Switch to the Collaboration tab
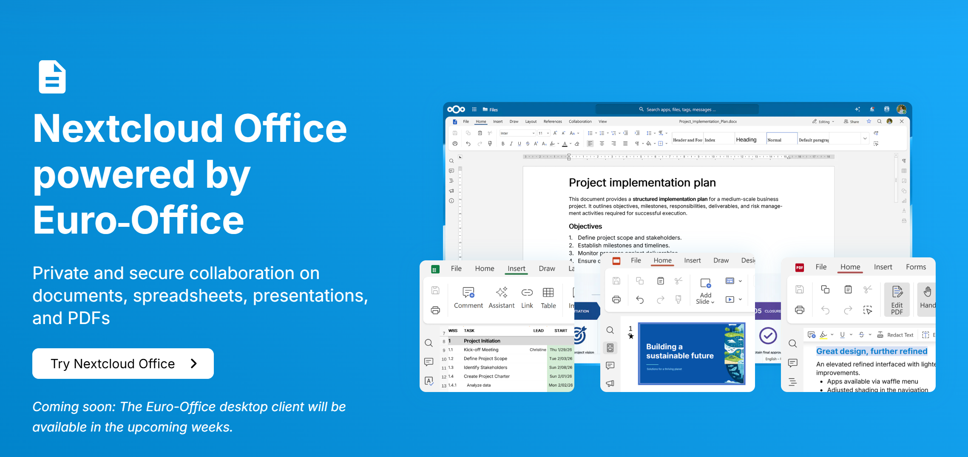This screenshot has width=968, height=457. click(580, 121)
